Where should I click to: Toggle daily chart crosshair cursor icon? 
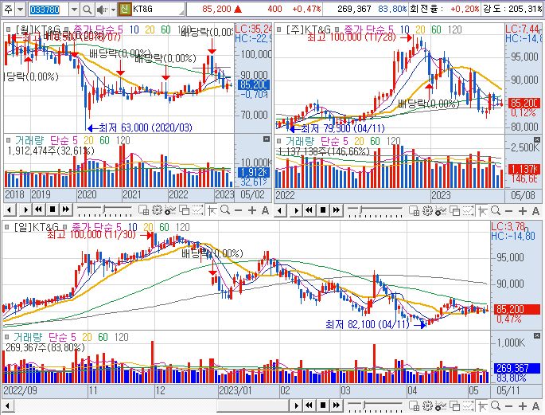(482, 405)
